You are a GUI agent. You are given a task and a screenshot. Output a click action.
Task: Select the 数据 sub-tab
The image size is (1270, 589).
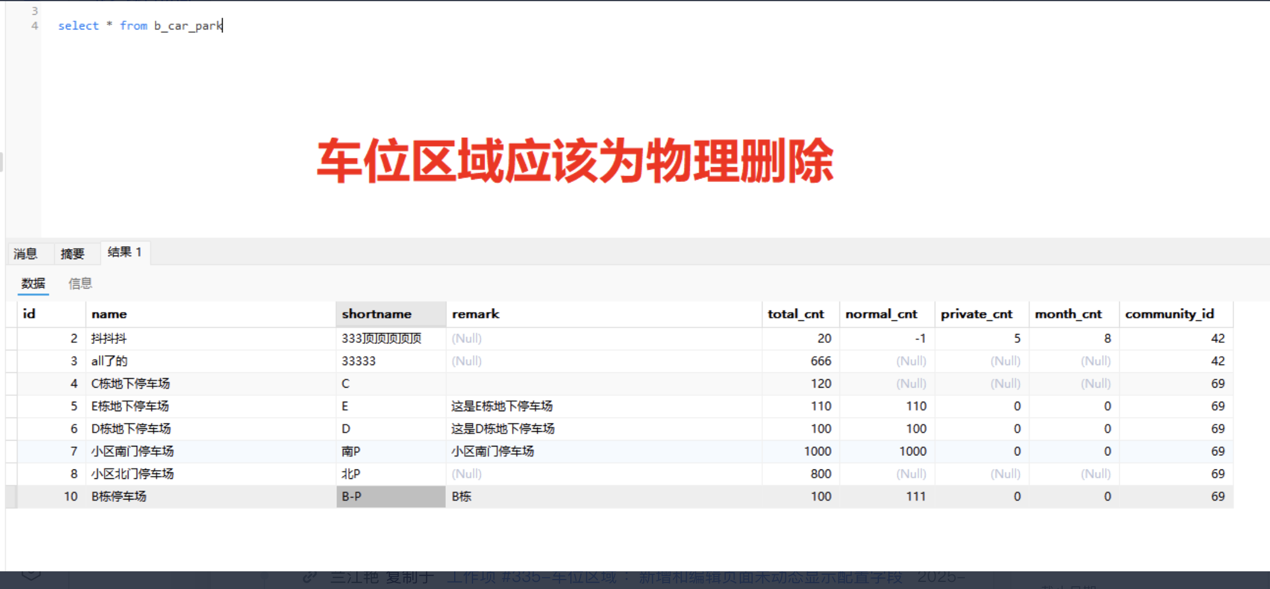[32, 283]
